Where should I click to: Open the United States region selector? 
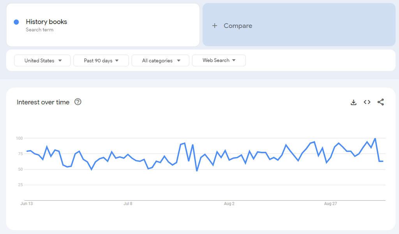point(42,61)
